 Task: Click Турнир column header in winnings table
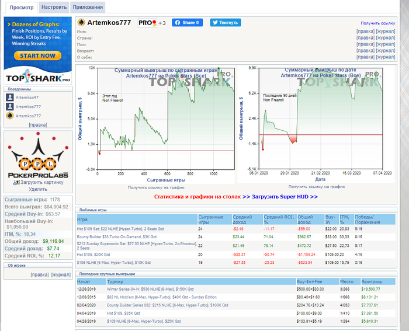click(202, 281)
